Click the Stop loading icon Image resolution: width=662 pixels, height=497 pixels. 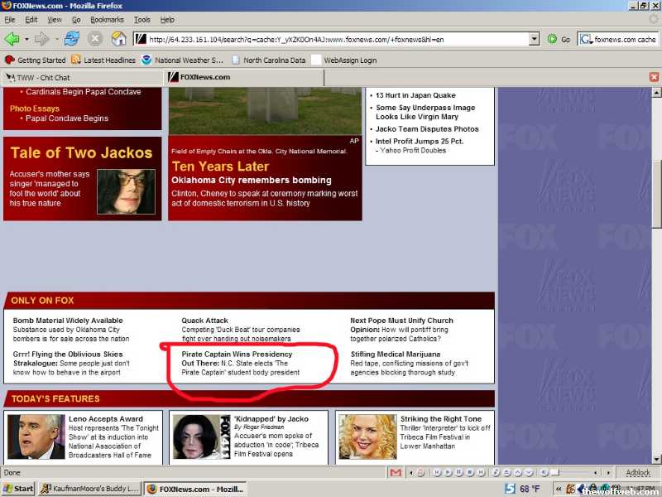tap(95, 39)
